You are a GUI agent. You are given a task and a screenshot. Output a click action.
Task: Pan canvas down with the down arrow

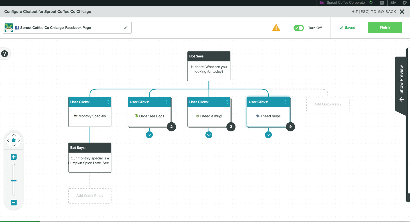[14, 145]
